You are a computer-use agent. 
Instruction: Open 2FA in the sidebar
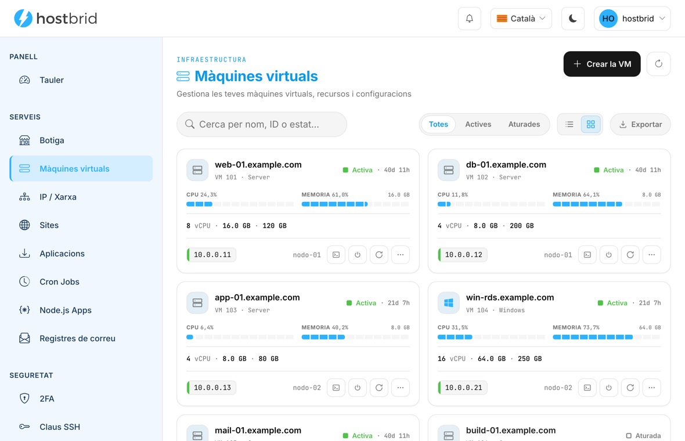click(x=81, y=399)
